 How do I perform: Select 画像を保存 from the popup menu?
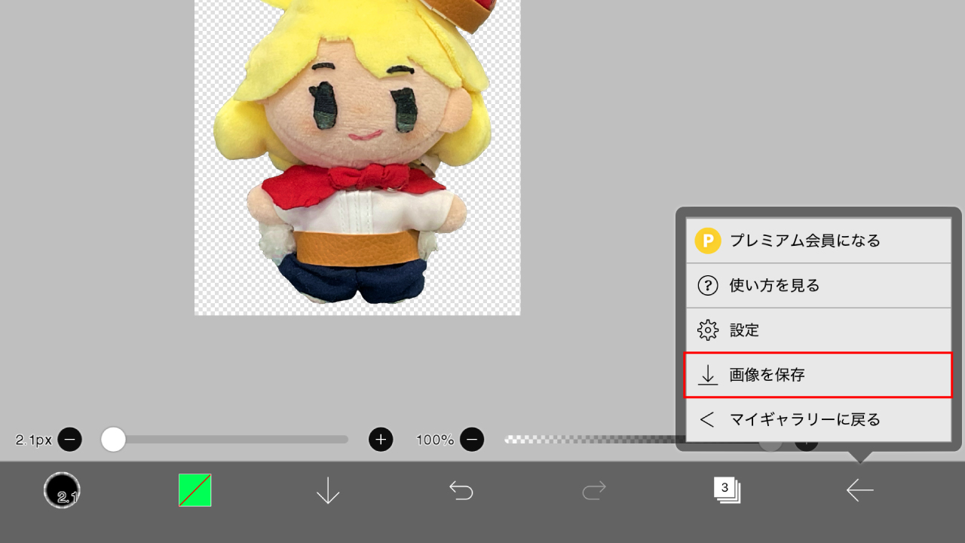pos(818,375)
